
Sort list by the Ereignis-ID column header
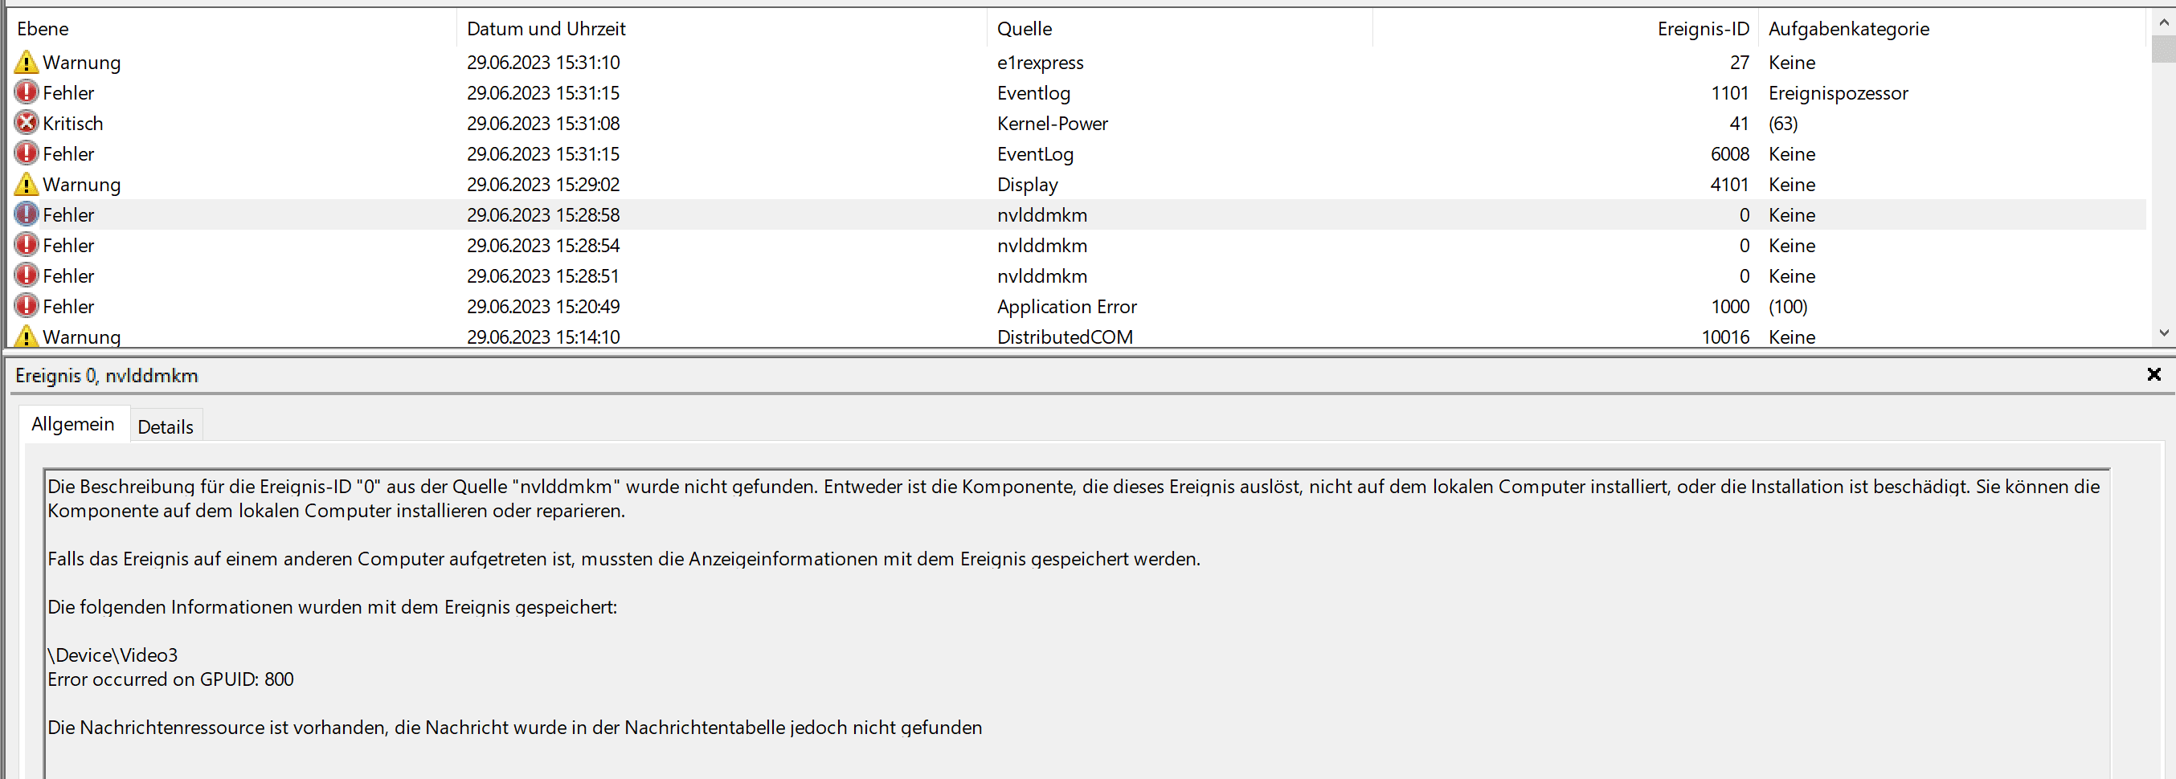[x=1702, y=29]
